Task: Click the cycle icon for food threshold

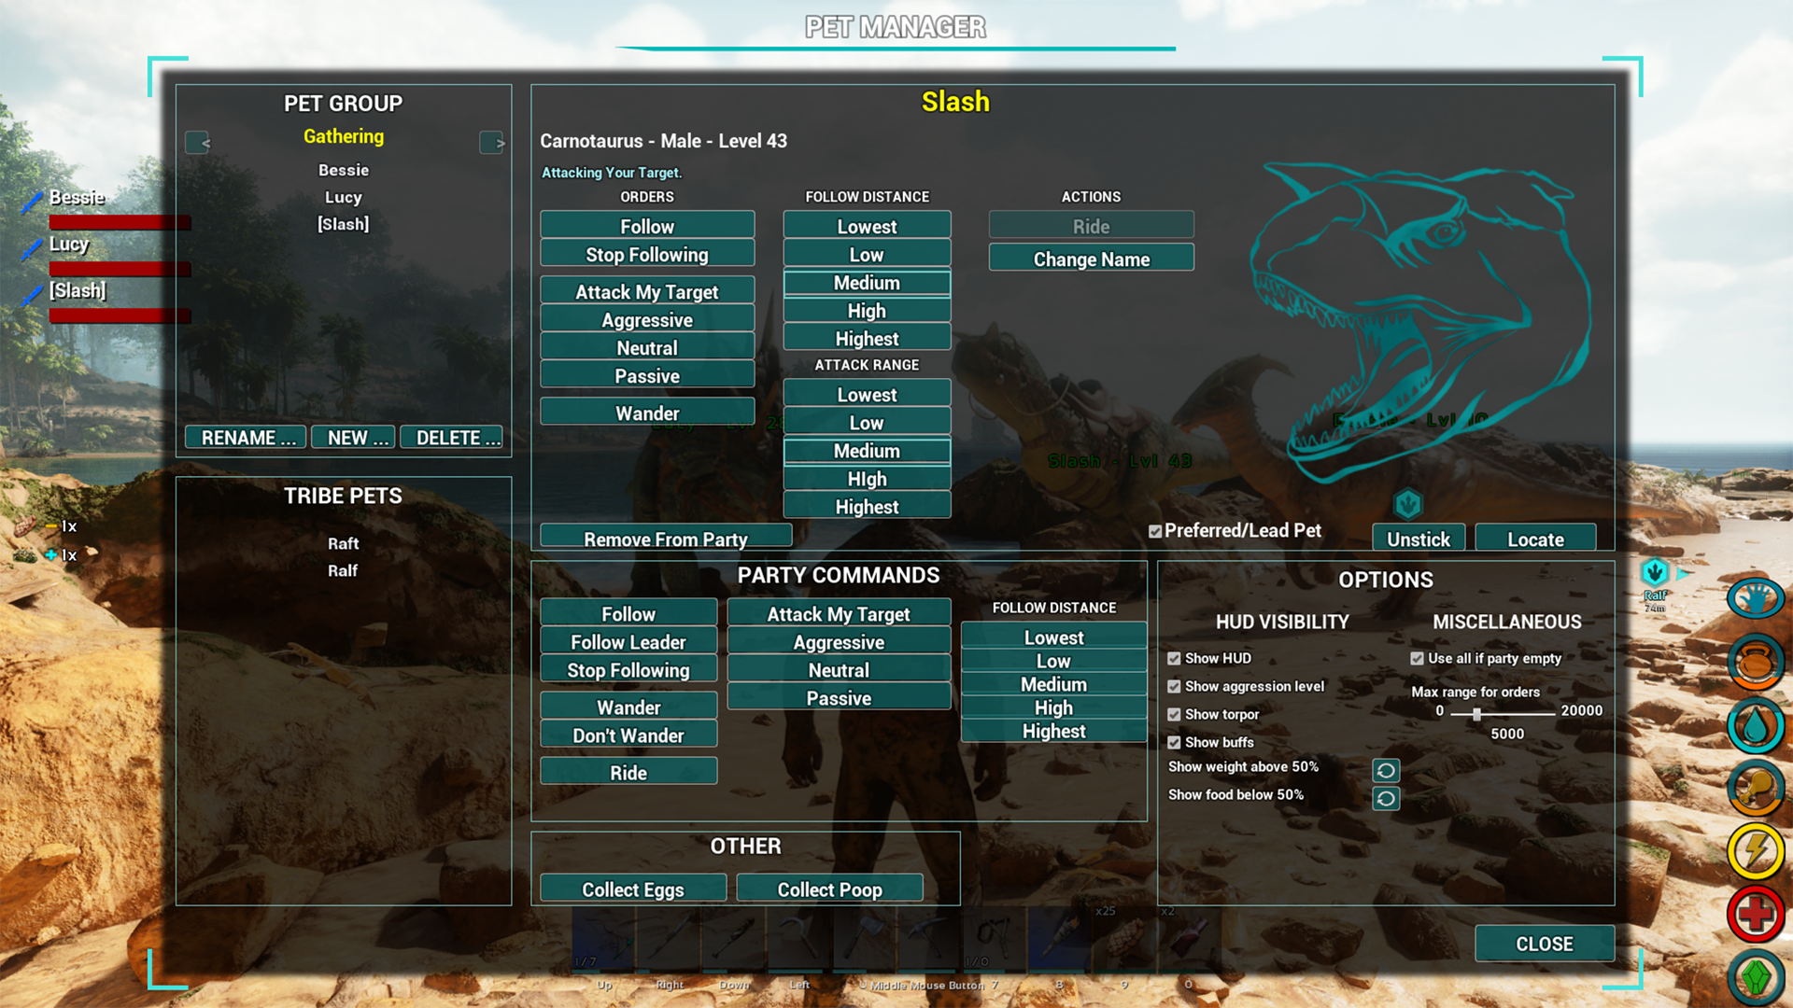Action: pyautogui.click(x=1386, y=798)
